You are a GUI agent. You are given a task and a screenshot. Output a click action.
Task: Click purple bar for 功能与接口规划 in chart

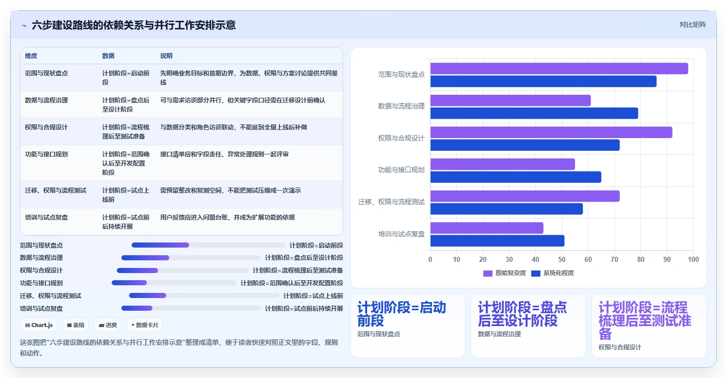503,164
